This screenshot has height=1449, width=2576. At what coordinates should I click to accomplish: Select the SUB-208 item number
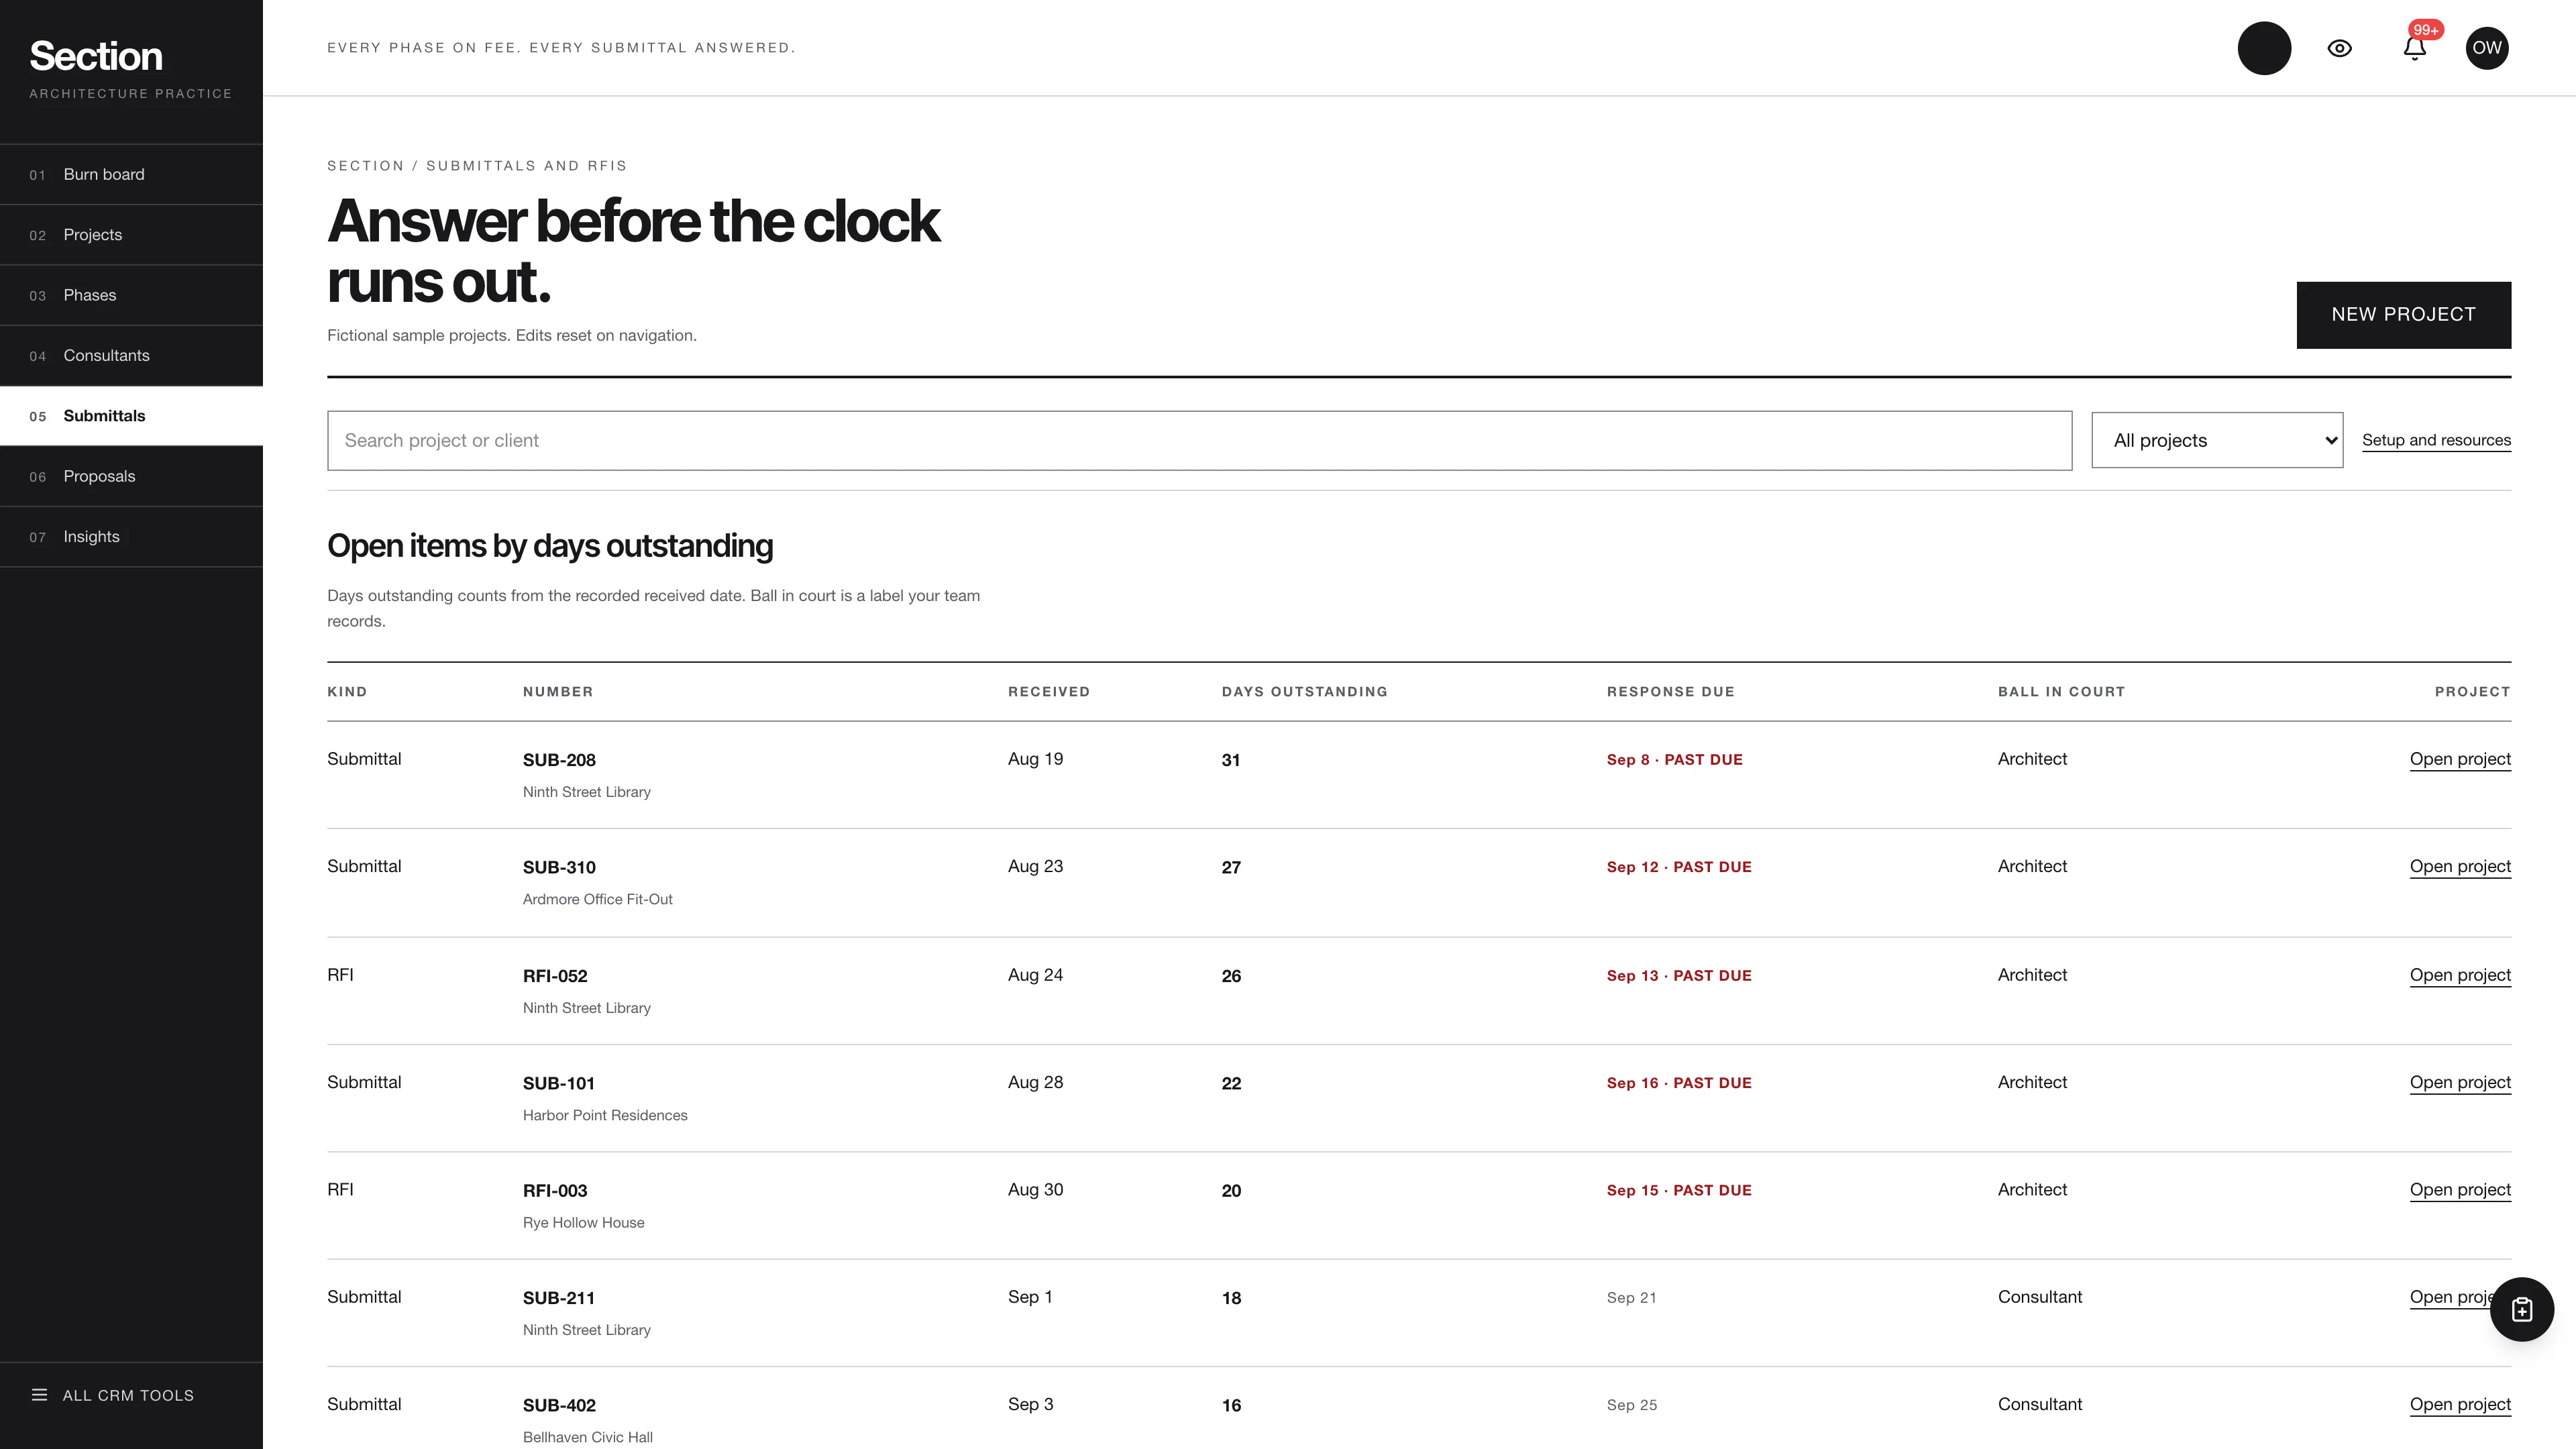[x=559, y=760]
